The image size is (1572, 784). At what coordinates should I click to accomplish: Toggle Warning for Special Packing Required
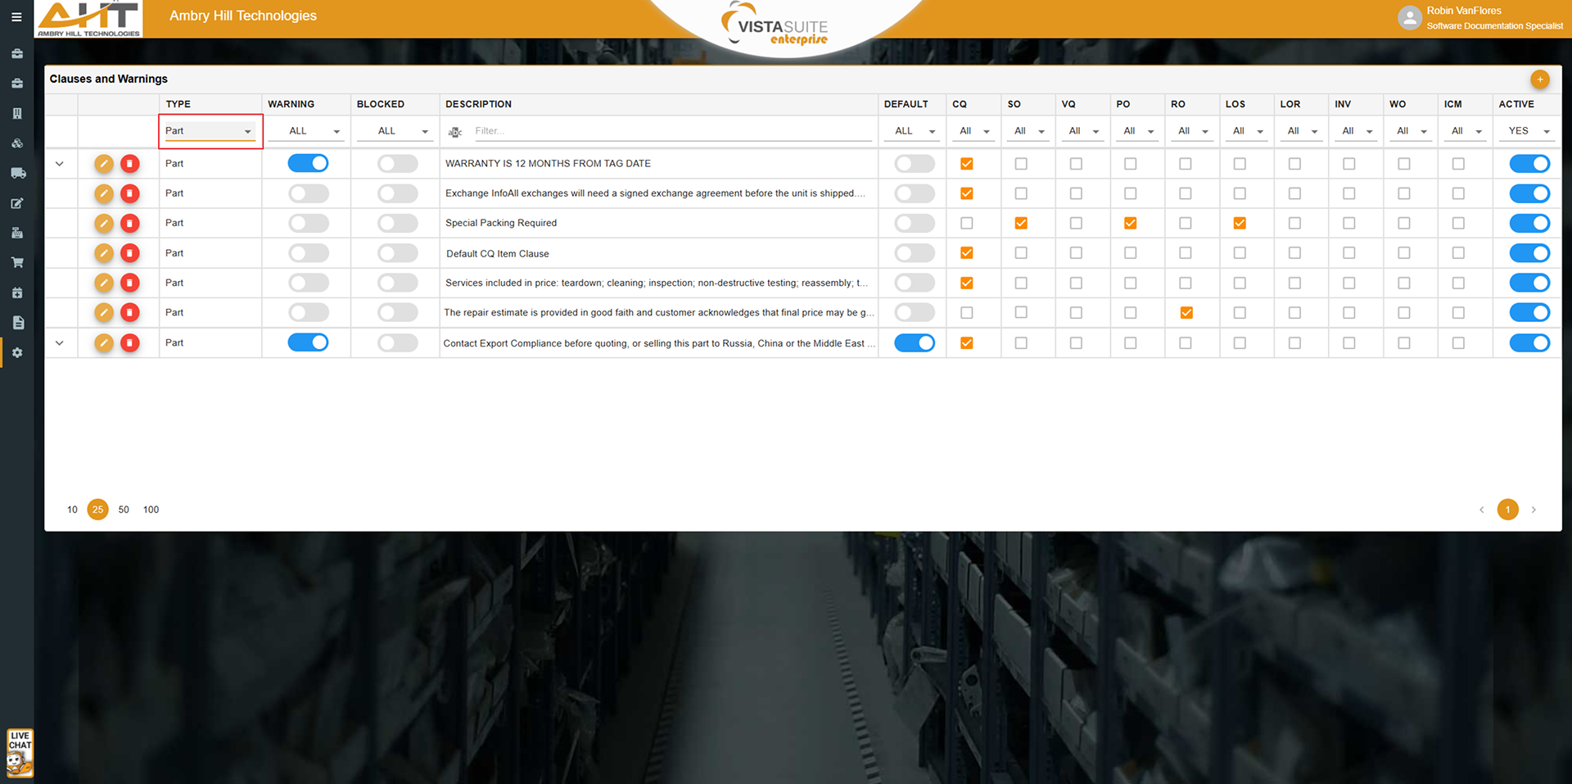click(309, 223)
